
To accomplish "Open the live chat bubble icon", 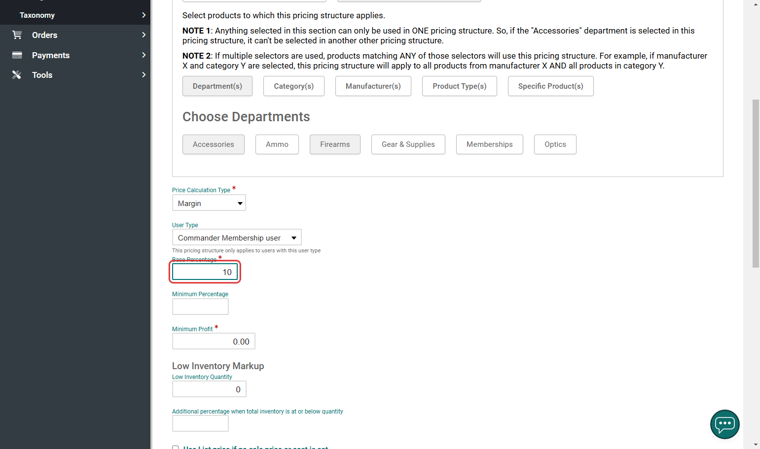I will click(x=724, y=424).
